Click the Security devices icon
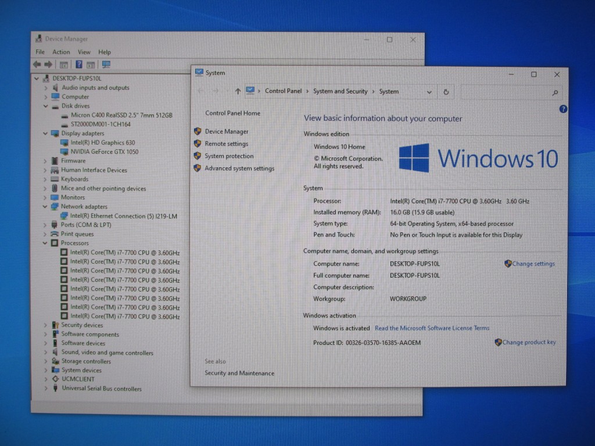The image size is (595, 446). point(55,325)
